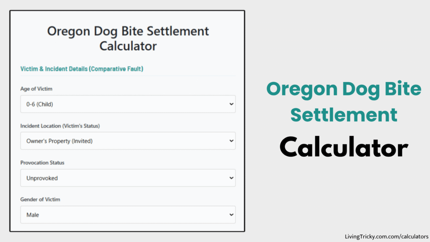Open the Age of Victim dropdown
The width and height of the screenshot is (430, 242).
128,104
